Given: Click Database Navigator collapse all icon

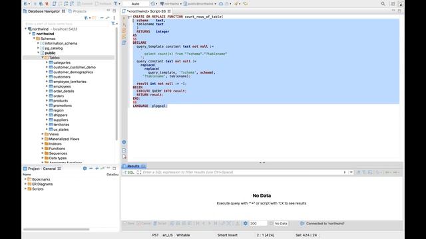Looking at the screenshot, I should (102, 18).
